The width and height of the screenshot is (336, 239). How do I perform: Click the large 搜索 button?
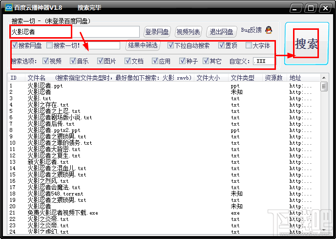pos(306,43)
